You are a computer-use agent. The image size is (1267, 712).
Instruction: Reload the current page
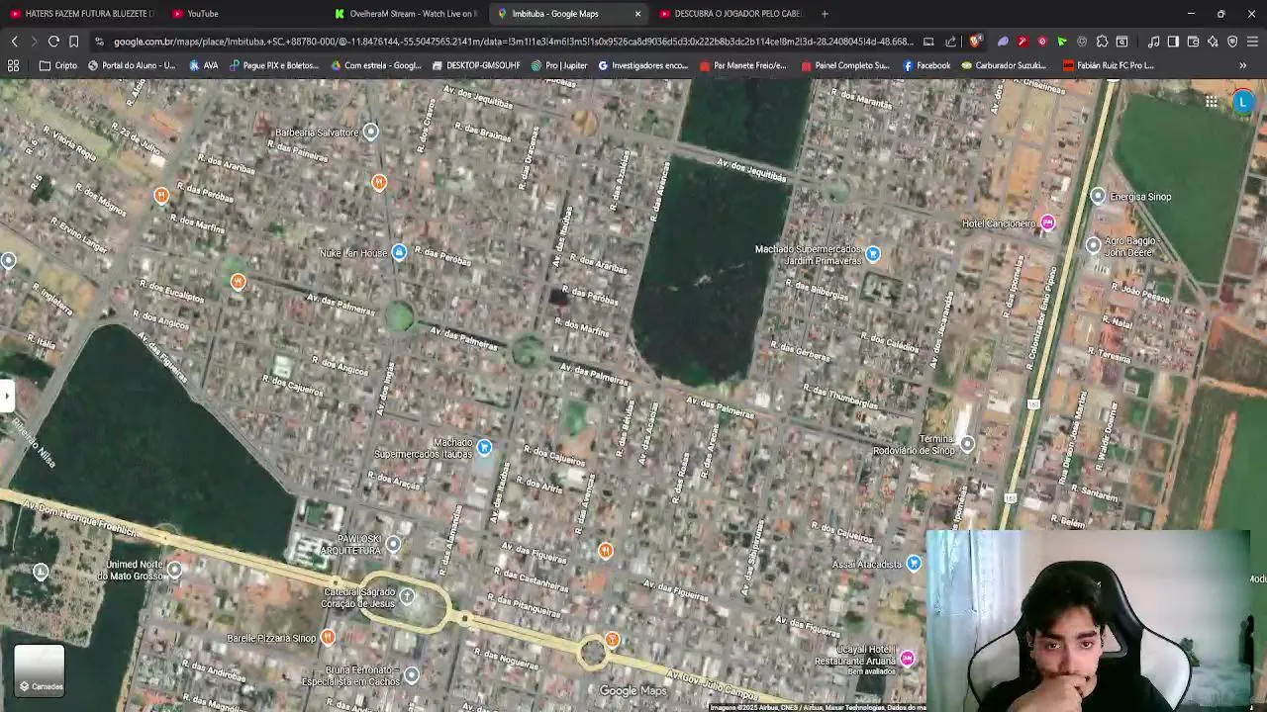[x=53, y=42]
